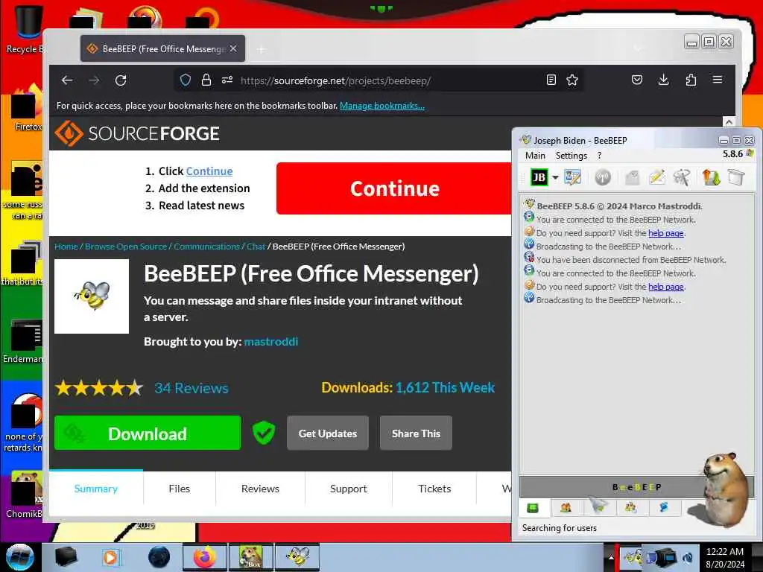Click the tools wrench icon in BeeBEEP toolbar

tap(682, 177)
